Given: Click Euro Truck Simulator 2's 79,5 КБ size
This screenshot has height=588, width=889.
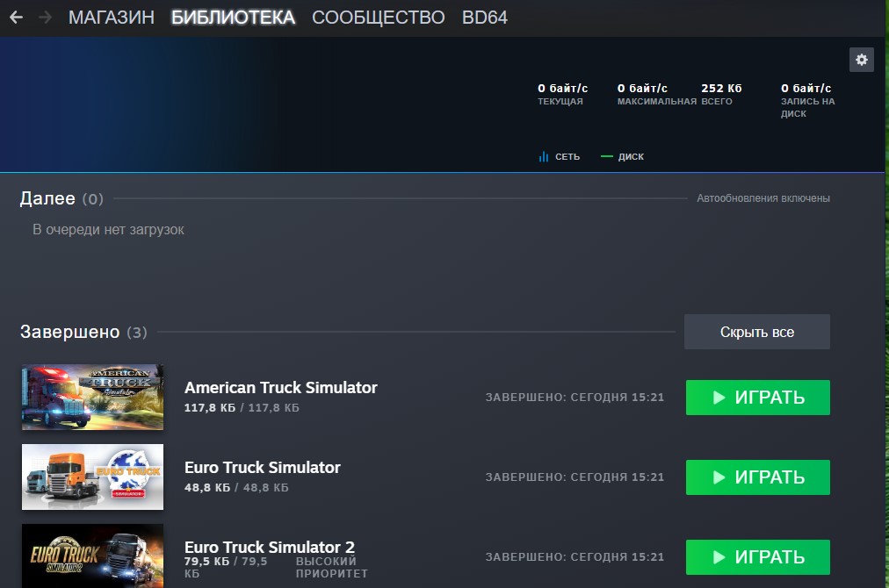Looking at the screenshot, I should click(207, 562).
